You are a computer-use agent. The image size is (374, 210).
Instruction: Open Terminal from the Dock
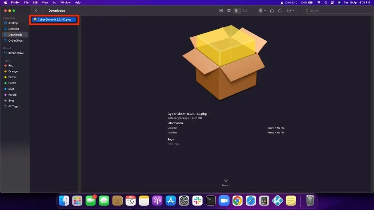tap(211, 201)
